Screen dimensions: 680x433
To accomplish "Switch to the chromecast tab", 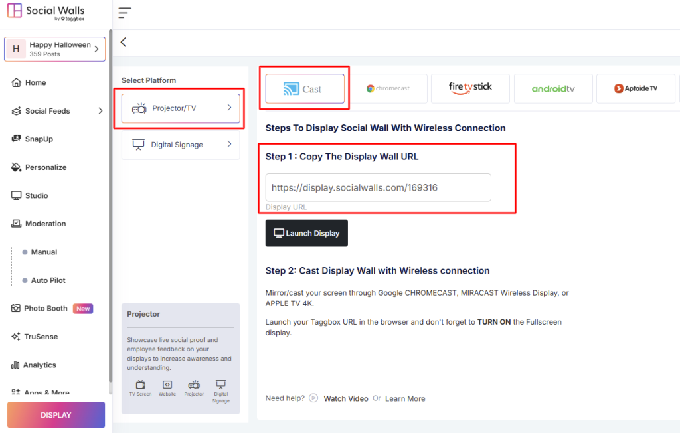I will 388,88.
